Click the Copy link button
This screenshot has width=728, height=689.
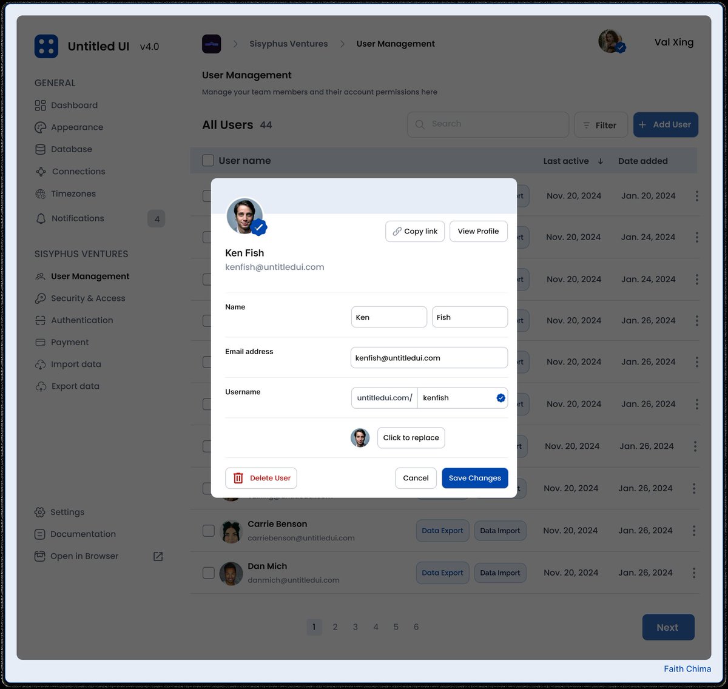pos(415,231)
